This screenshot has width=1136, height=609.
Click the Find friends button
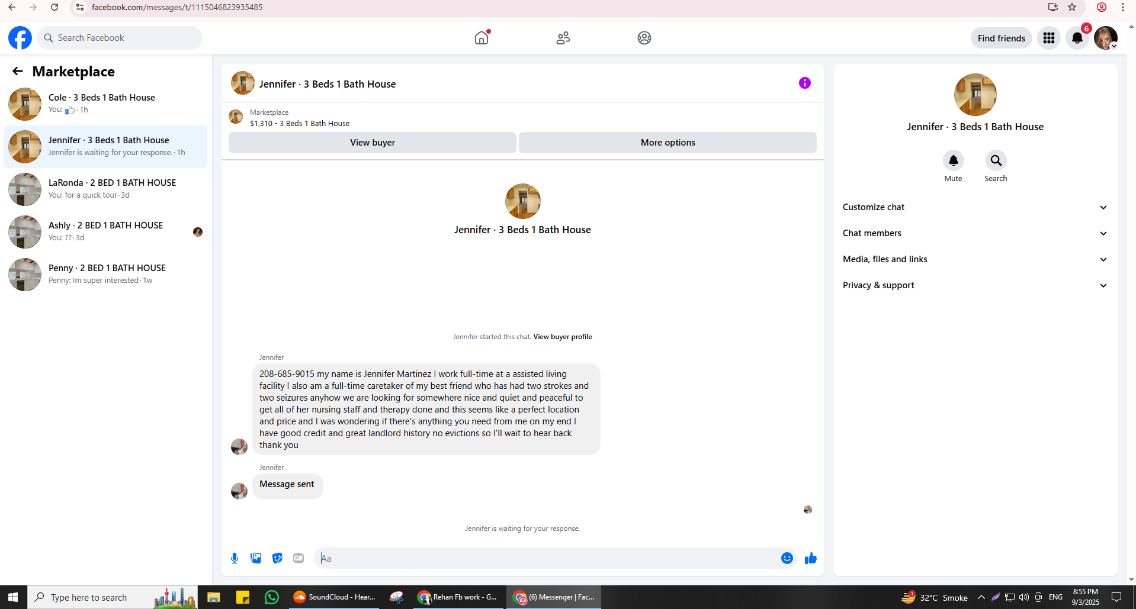point(1002,38)
